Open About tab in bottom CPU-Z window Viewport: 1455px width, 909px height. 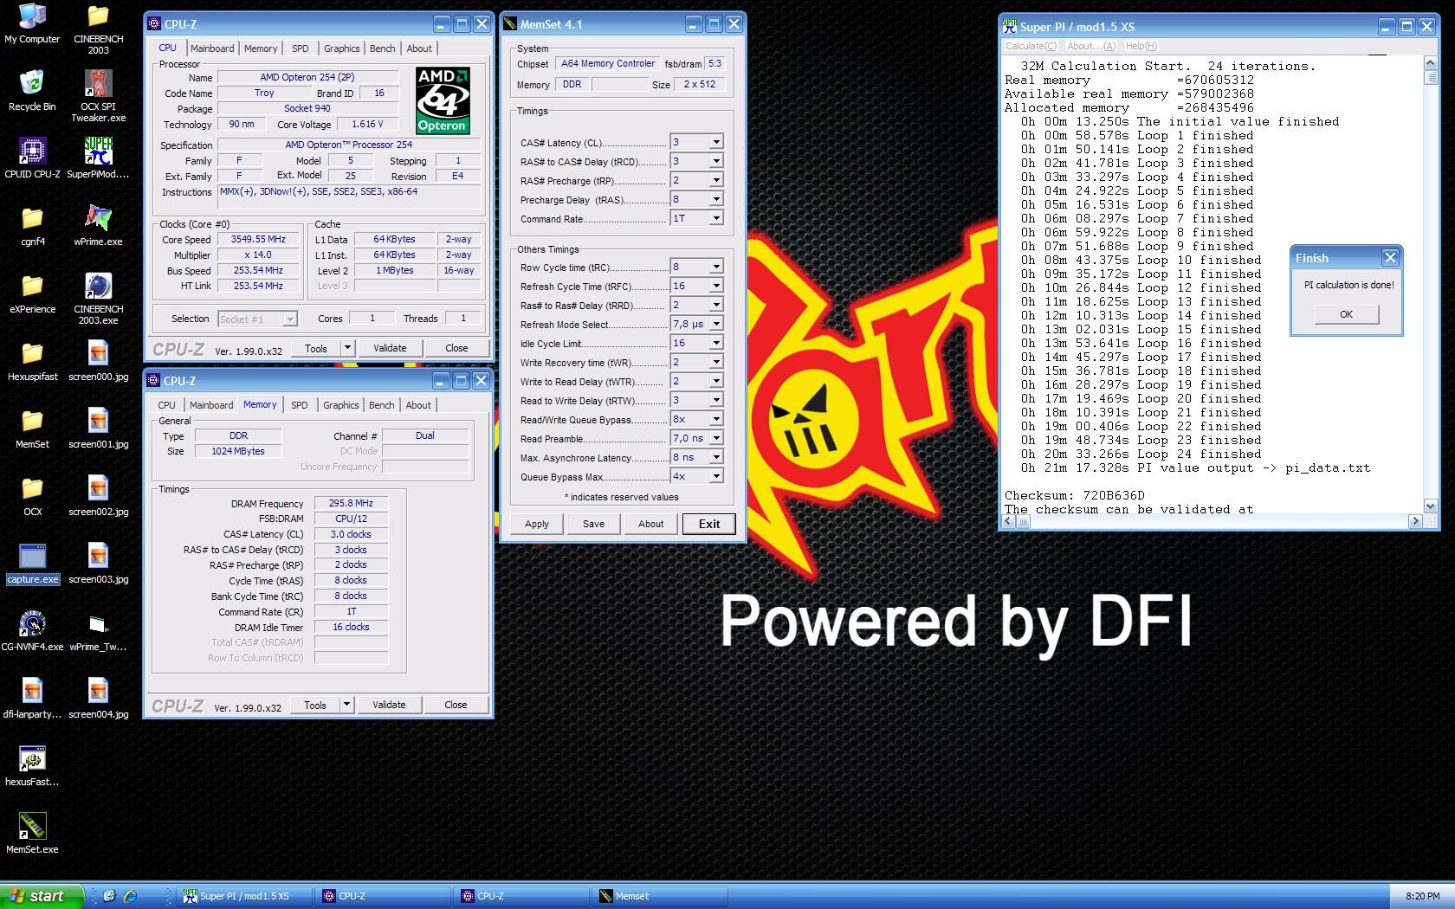click(x=418, y=405)
